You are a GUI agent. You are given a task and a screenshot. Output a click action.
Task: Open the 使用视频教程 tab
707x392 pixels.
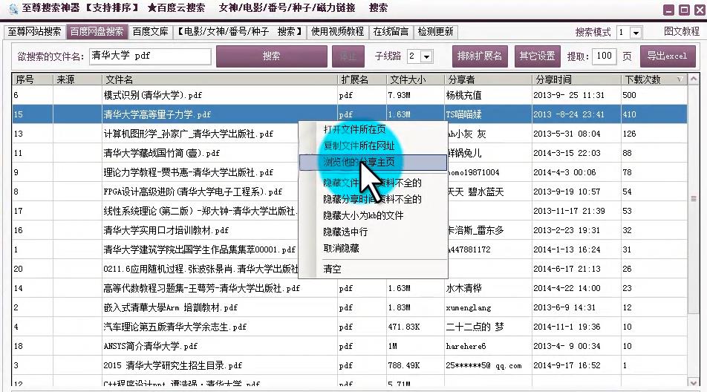point(338,31)
